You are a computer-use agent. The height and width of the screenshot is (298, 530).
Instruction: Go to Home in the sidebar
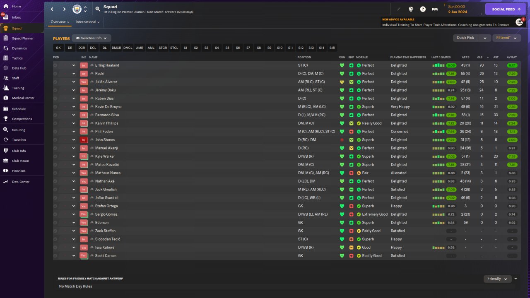(22, 7)
